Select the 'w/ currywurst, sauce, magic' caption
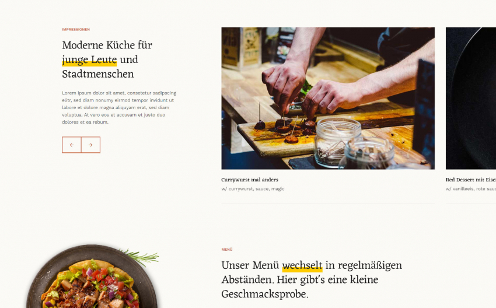The image size is (496, 308). tap(253, 189)
